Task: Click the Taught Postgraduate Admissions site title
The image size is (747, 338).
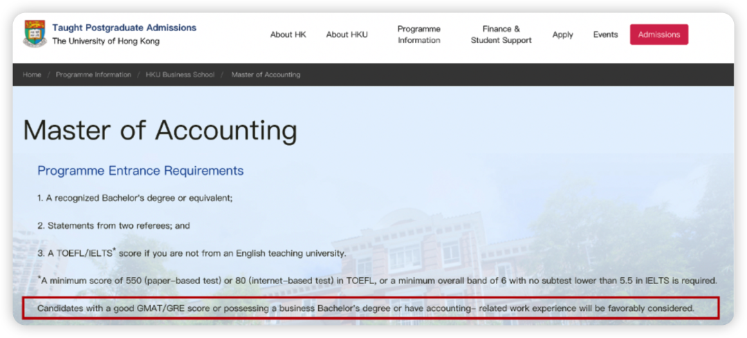Action: tap(124, 28)
